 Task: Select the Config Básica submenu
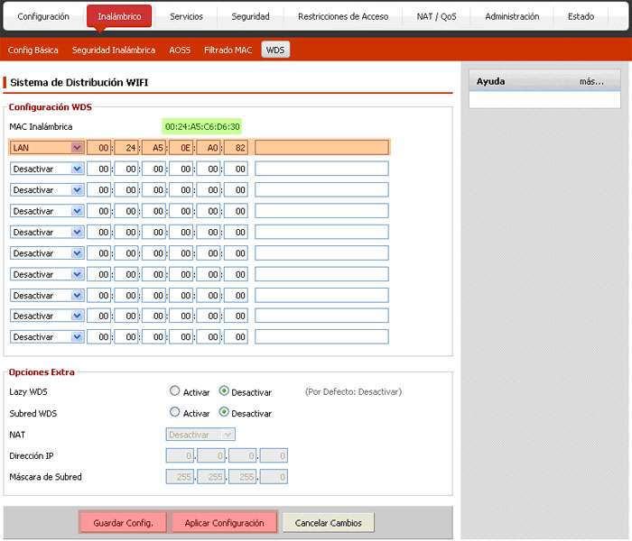pos(33,50)
